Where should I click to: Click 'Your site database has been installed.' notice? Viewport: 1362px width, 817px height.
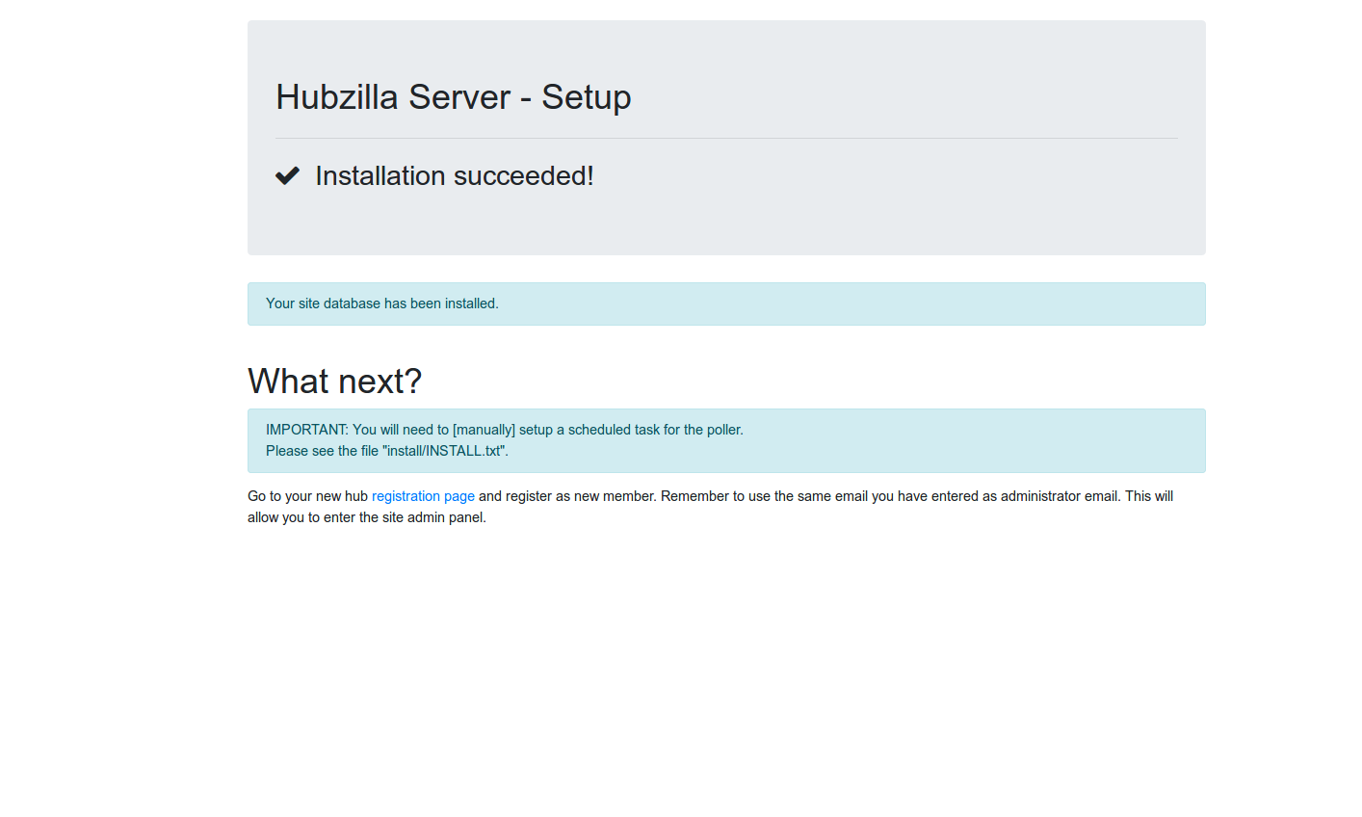point(726,303)
